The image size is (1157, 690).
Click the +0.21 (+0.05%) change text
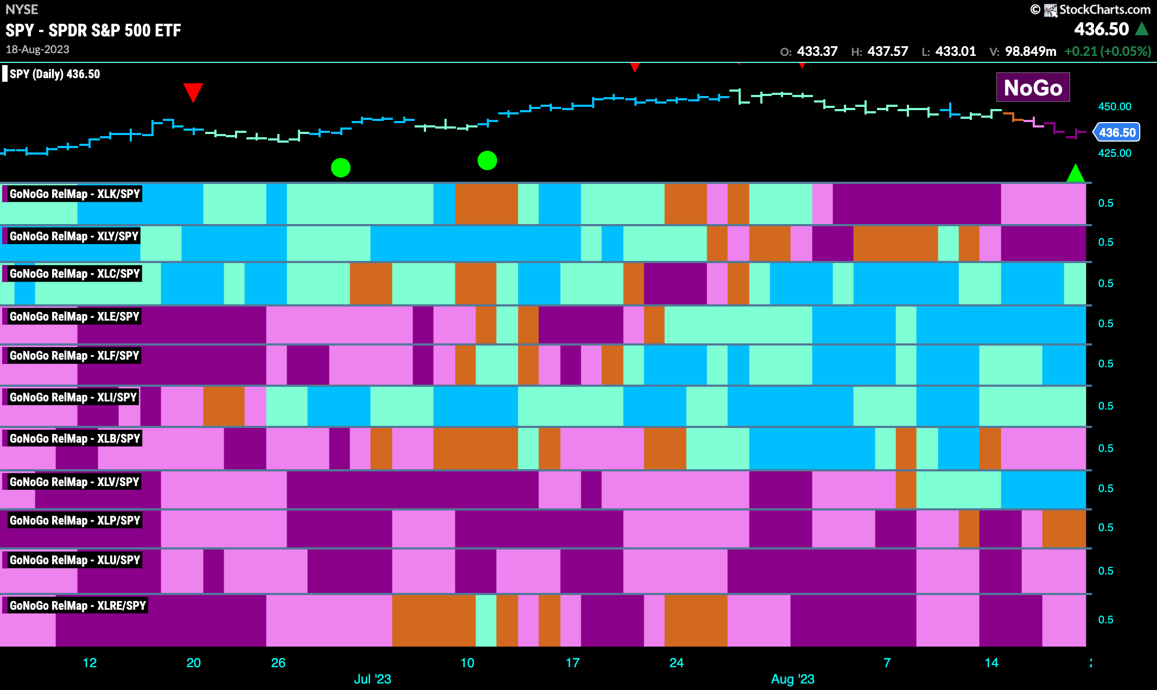click(1108, 52)
